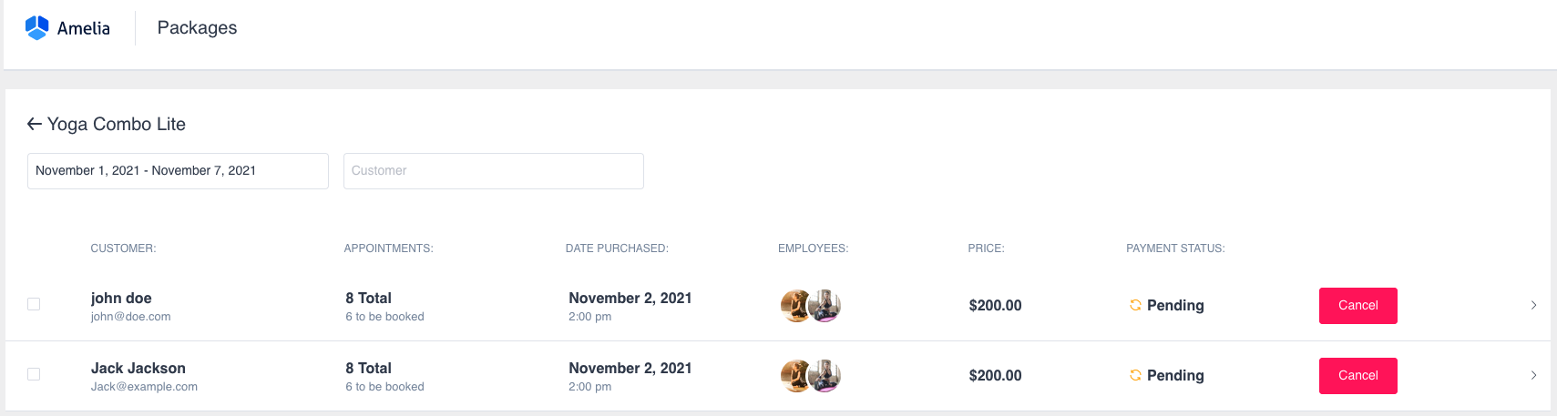Click the Yoga Combo Lite heading

coord(117,124)
